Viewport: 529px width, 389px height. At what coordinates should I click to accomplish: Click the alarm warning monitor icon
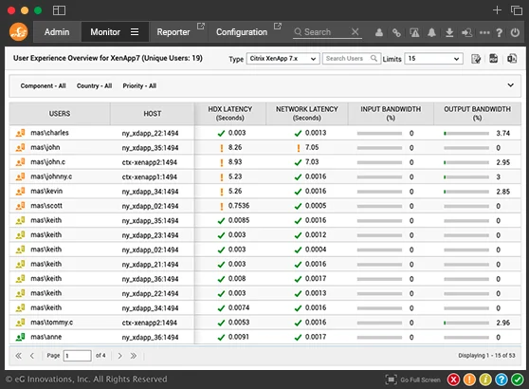point(414,33)
